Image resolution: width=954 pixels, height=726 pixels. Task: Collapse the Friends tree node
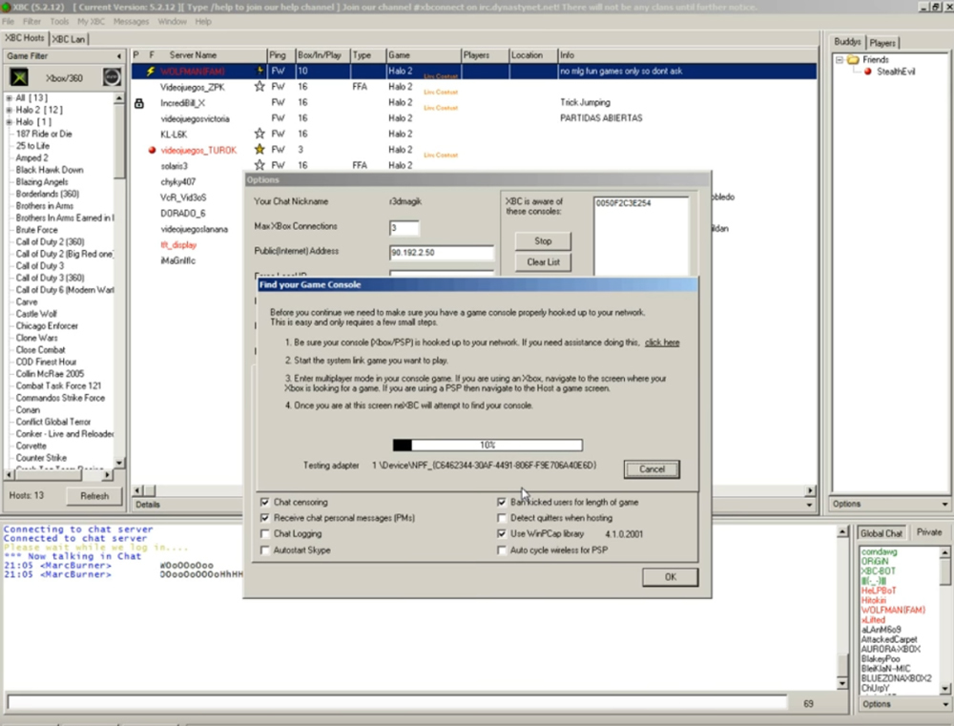(840, 60)
